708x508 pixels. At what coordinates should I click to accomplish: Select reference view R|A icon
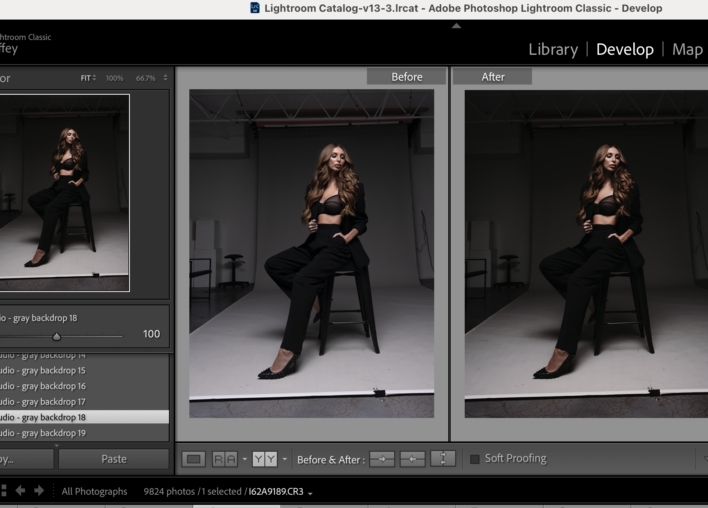click(x=225, y=459)
